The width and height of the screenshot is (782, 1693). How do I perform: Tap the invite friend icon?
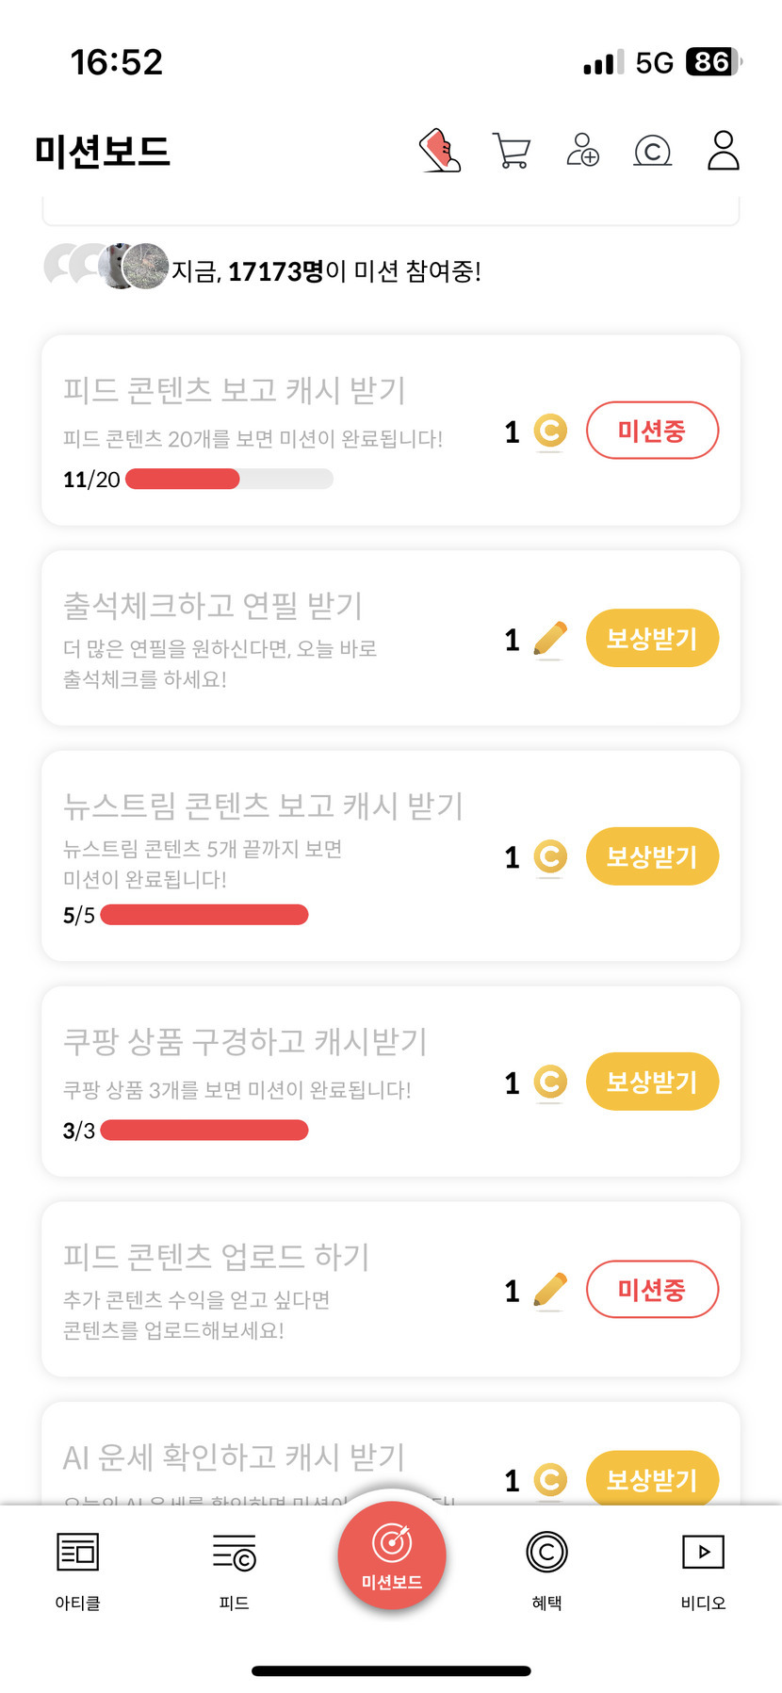pyautogui.click(x=582, y=151)
